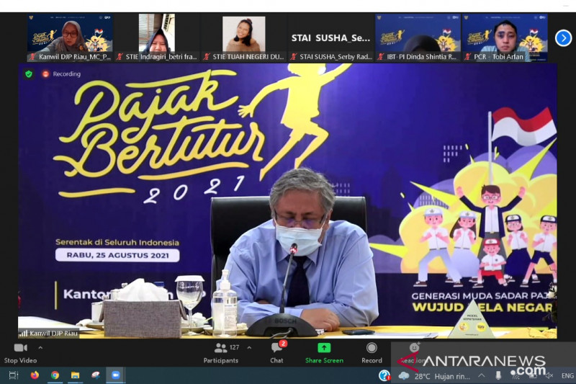Select Kanwil DJP Riau_MC participant thumbnail

[70, 37]
